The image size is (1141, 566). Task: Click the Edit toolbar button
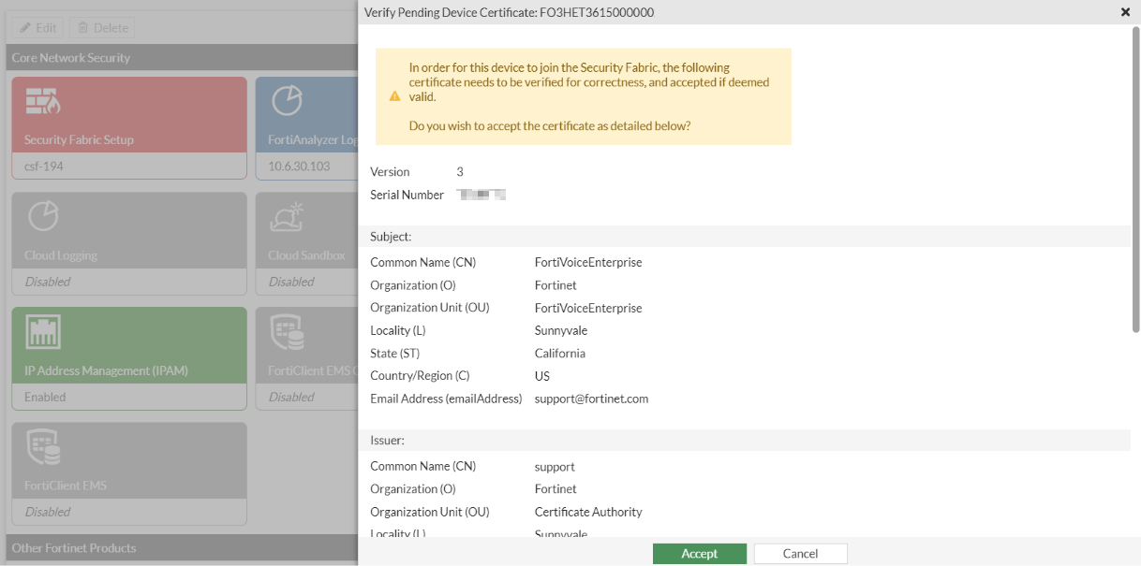[38, 28]
